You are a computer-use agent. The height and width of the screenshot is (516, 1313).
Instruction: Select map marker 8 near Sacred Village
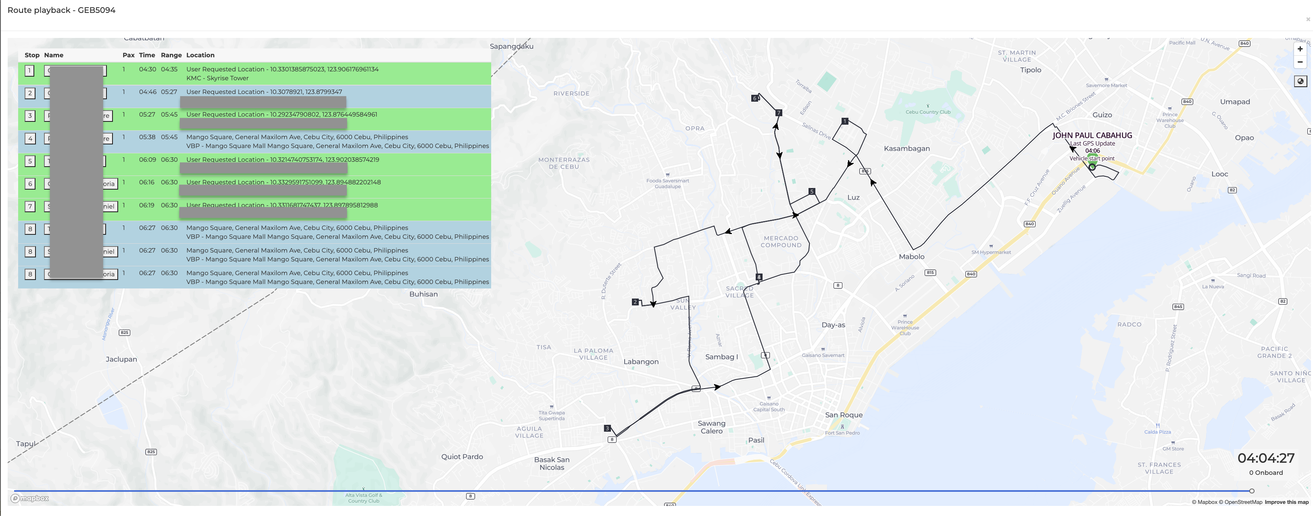[759, 277]
